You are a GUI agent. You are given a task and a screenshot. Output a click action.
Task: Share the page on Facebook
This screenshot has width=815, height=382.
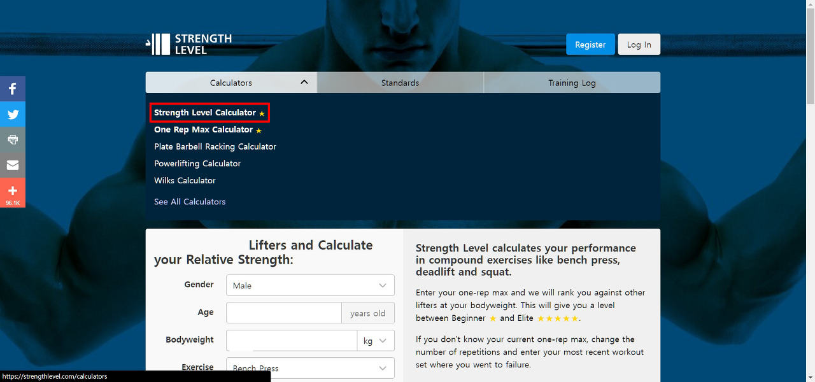[13, 88]
